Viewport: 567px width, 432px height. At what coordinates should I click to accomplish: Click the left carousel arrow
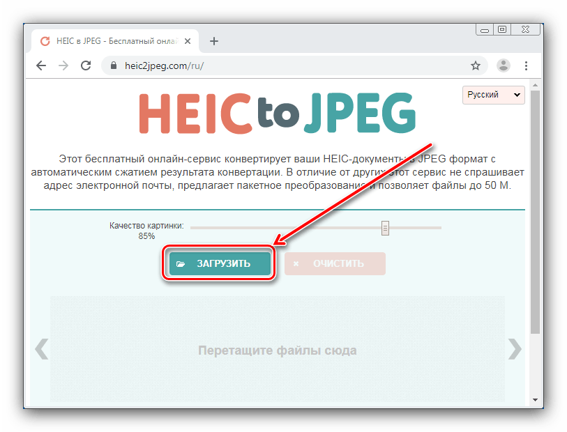click(x=42, y=349)
